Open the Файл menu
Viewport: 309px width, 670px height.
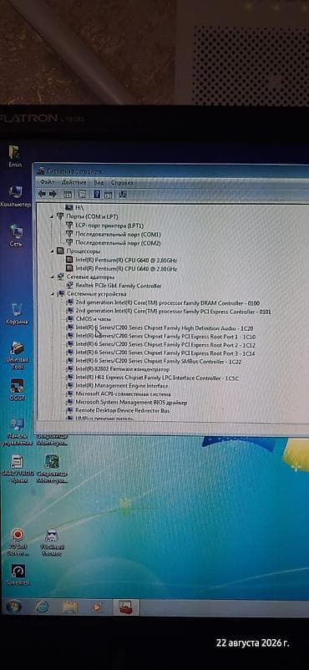click(x=47, y=182)
